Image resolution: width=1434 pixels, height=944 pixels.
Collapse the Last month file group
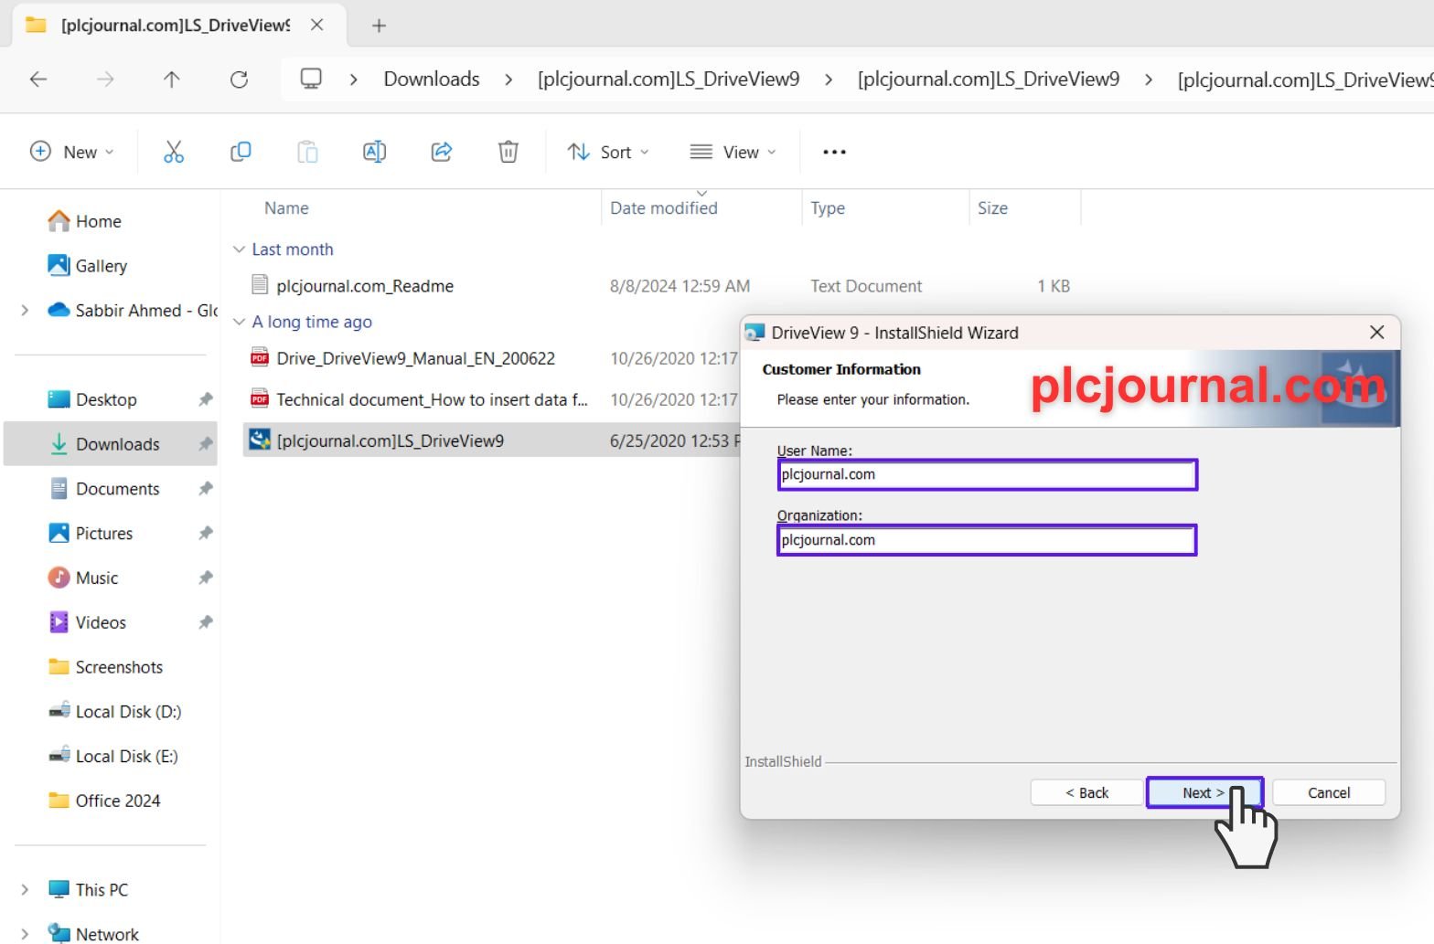(x=239, y=249)
